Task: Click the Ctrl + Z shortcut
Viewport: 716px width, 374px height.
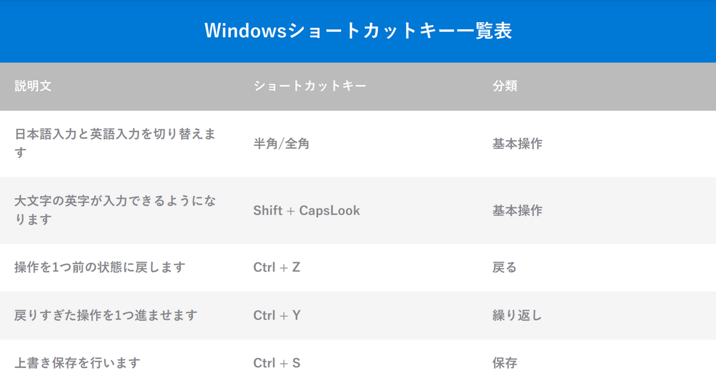Action: [x=276, y=267]
